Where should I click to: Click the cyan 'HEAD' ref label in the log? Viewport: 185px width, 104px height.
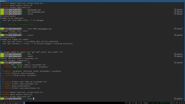click(x=13, y=65)
